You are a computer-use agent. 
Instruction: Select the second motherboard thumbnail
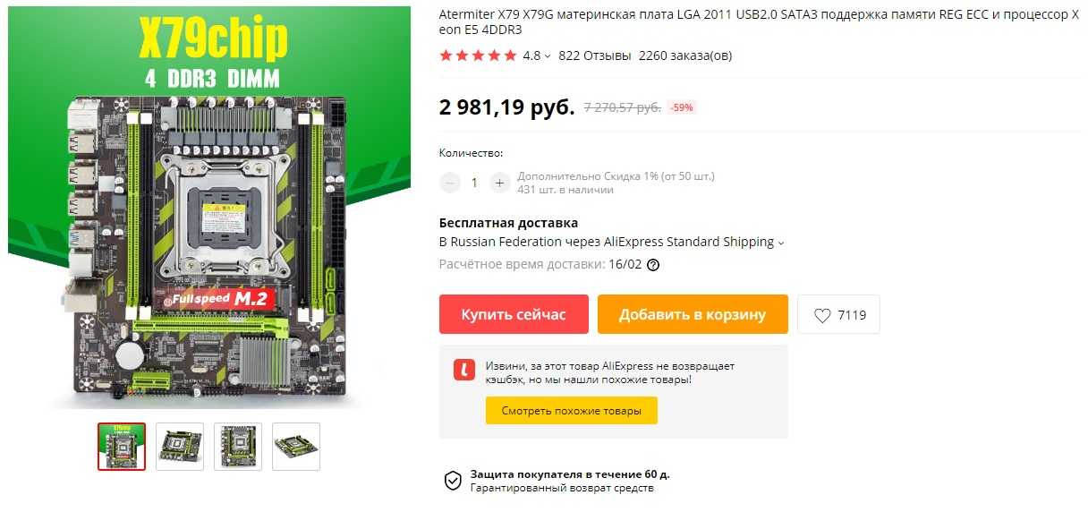(x=180, y=447)
